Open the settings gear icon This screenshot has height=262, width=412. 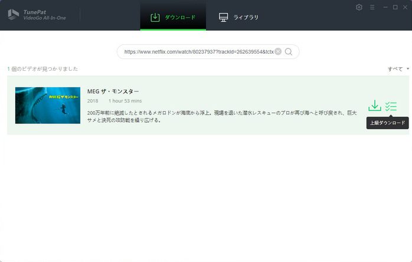tap(359, 7)
